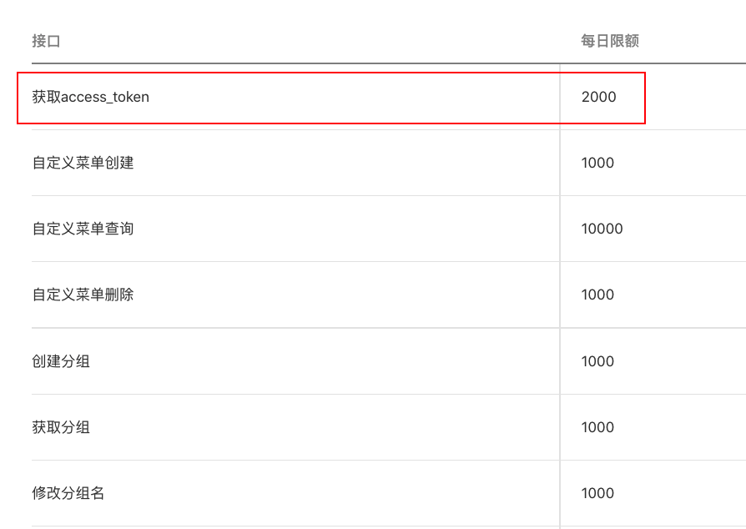
Task: Select the 获取分组 interface name
Action: (62, 427)
